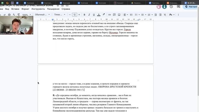199x112 pixels.
Task: Open the green Sheets pinned tab
Action: (x=2, y=3)
